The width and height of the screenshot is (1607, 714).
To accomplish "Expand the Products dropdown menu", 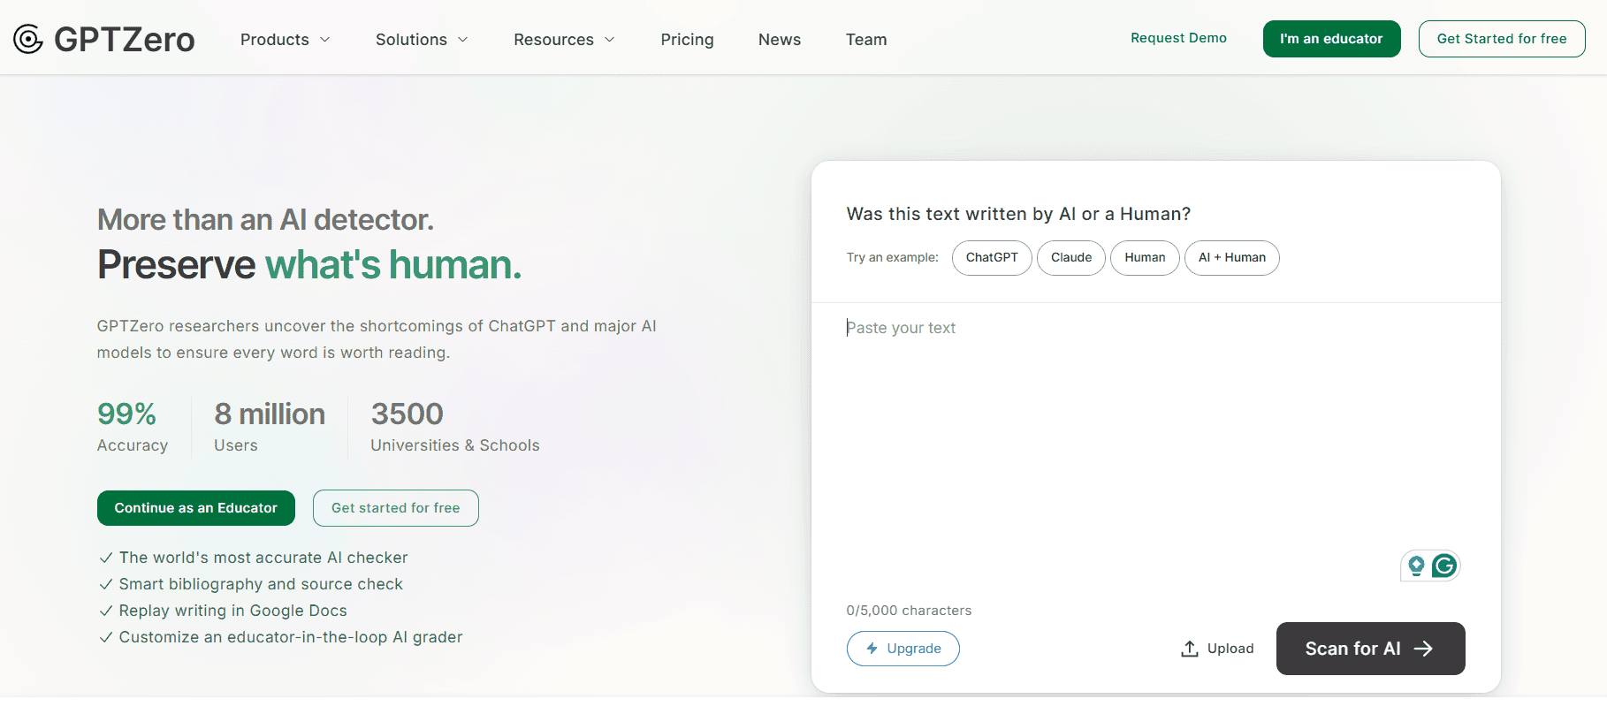I will [285, 40].
